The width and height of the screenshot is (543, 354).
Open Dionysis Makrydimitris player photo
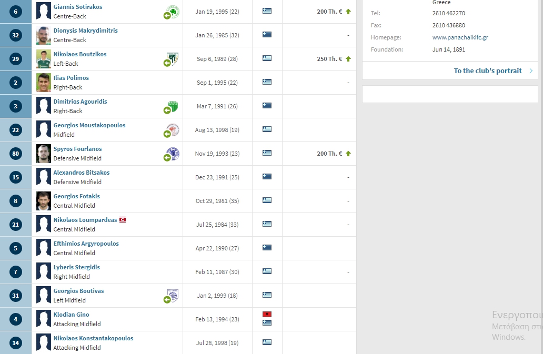point(44,35)
